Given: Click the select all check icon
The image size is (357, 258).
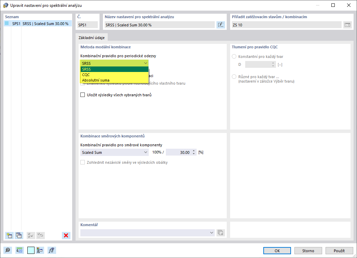Looking at the screenshot, I should point(30,235).
